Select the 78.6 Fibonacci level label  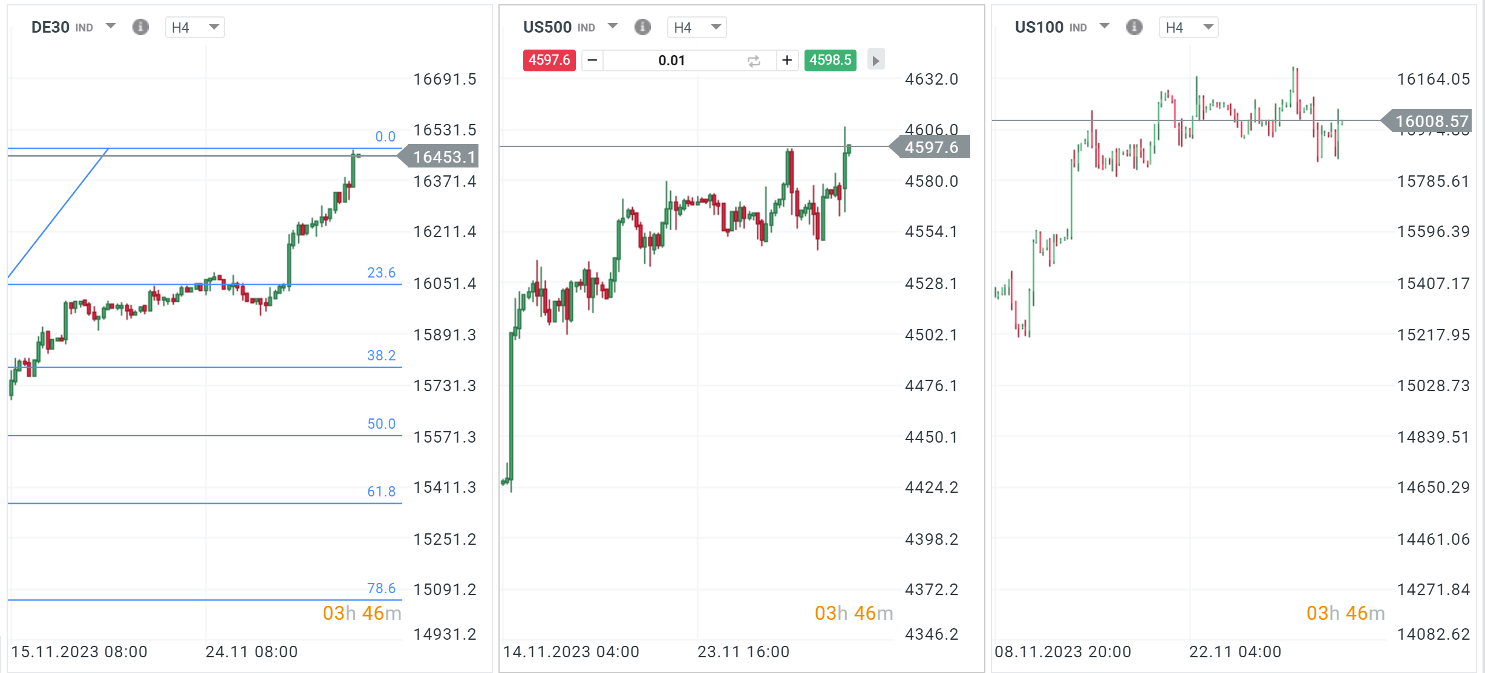pos(381,588)
